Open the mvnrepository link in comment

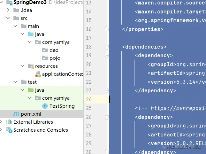(178, 108)
